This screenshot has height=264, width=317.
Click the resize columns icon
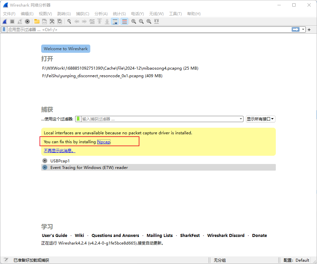point(157,21)
